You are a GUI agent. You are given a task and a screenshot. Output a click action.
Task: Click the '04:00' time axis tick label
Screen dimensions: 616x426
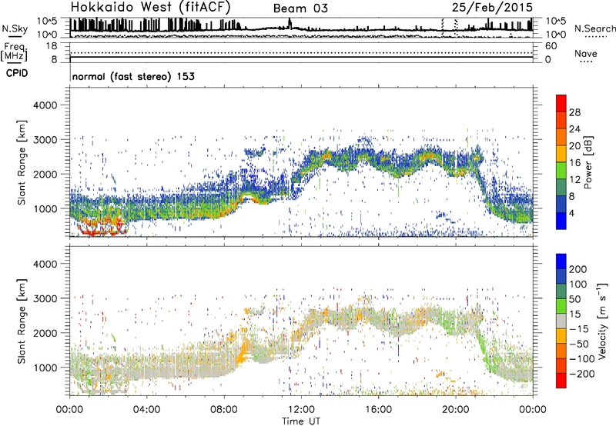coord(146,410)
